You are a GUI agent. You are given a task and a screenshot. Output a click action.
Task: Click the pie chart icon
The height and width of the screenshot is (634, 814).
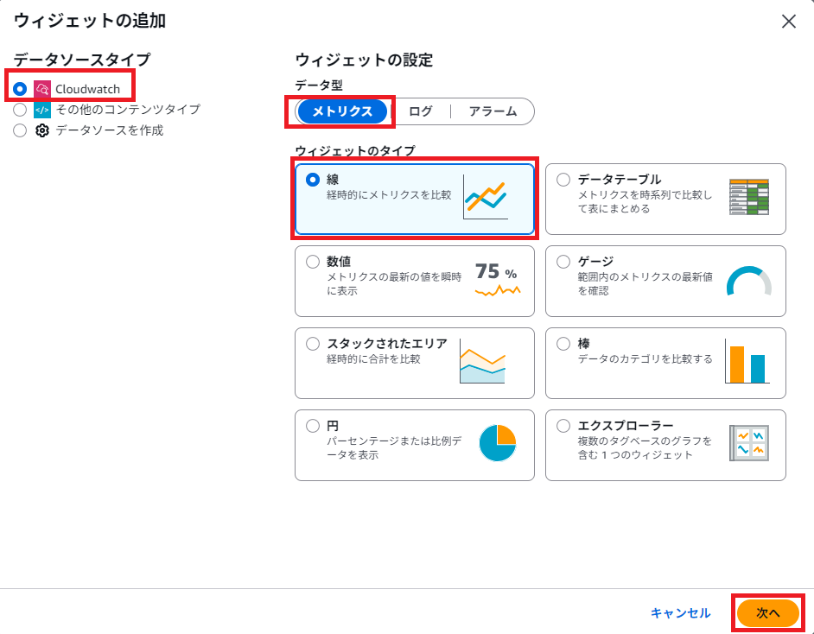pyautogui.click(x=497, y=444)
